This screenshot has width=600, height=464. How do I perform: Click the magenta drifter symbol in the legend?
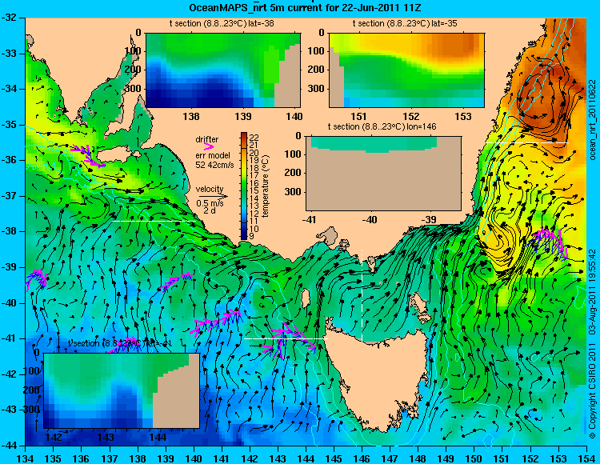click(209, 146)
